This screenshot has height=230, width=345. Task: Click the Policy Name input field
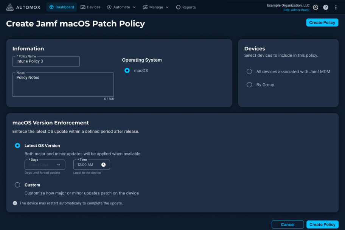point(46,61)
